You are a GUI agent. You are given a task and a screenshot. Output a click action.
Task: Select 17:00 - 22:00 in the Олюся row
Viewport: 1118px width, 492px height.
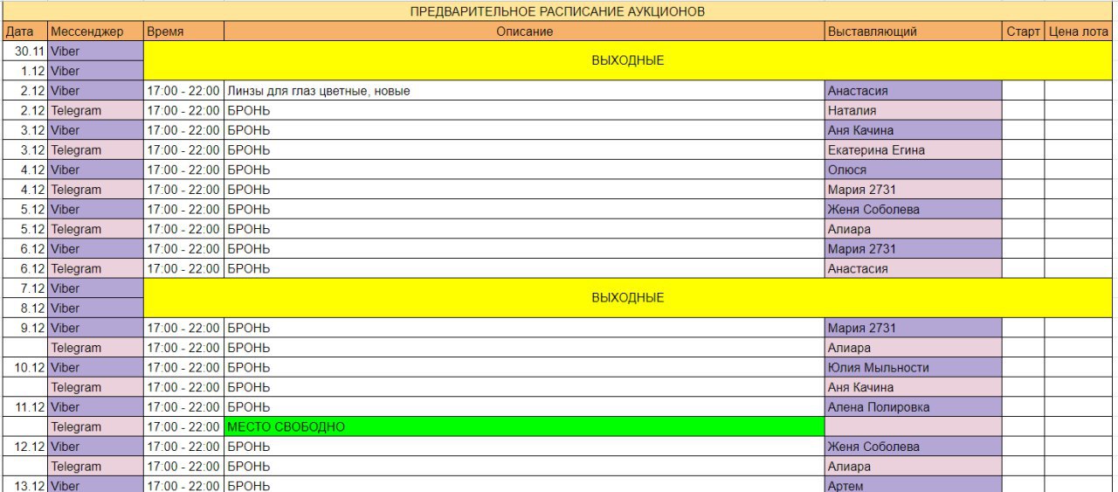pos(183,170)
